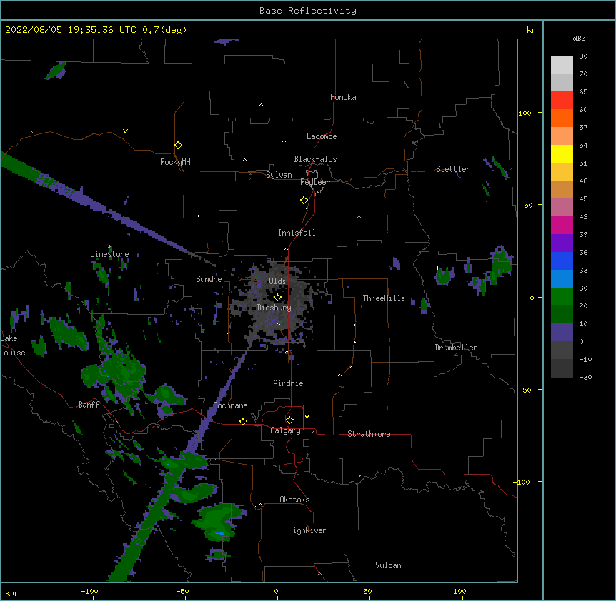This screenshot has height=601, width=616.
Task: Select the ThreeHills label
Action: pos(384,298)
